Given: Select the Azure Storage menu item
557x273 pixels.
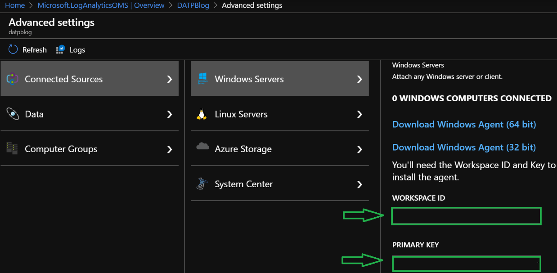Looking at the screenshot, I should click(243, 149).
